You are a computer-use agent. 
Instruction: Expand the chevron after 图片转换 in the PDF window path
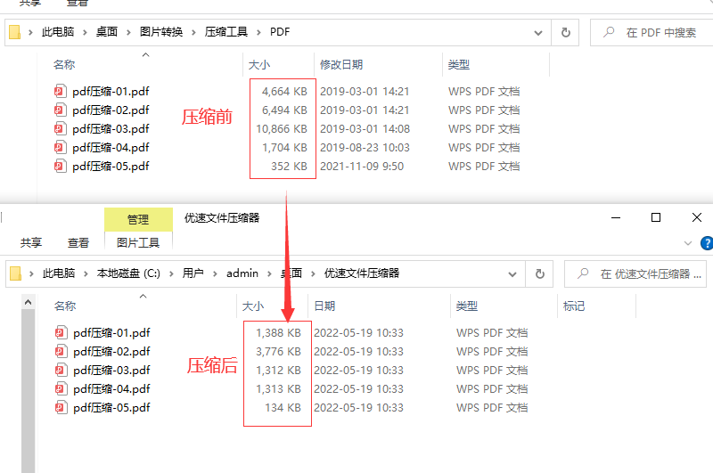[x=193, y=32]
